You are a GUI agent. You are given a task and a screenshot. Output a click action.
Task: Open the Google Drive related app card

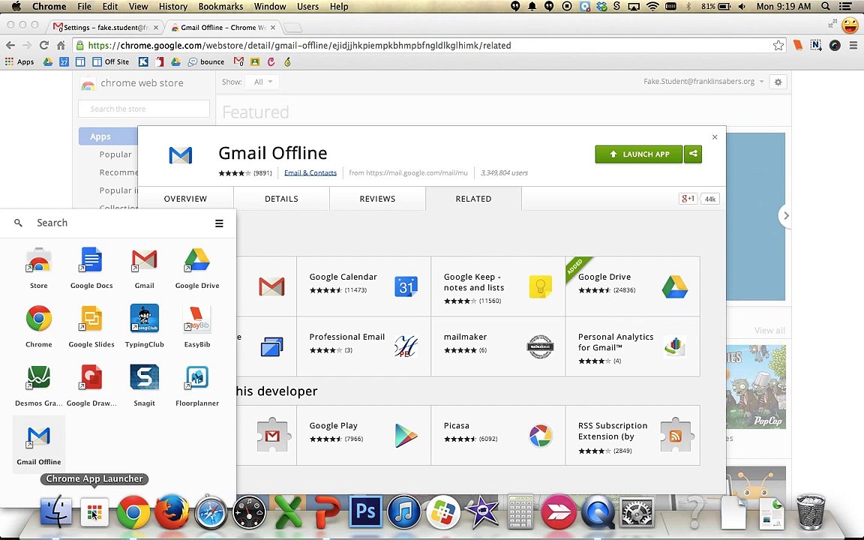[x=632, y=286]
